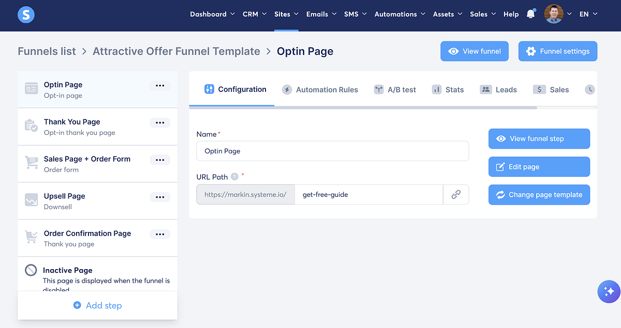The image size is (621, 328).
Task: Select Order Confirmation Page step
Action: coord(97,238)
